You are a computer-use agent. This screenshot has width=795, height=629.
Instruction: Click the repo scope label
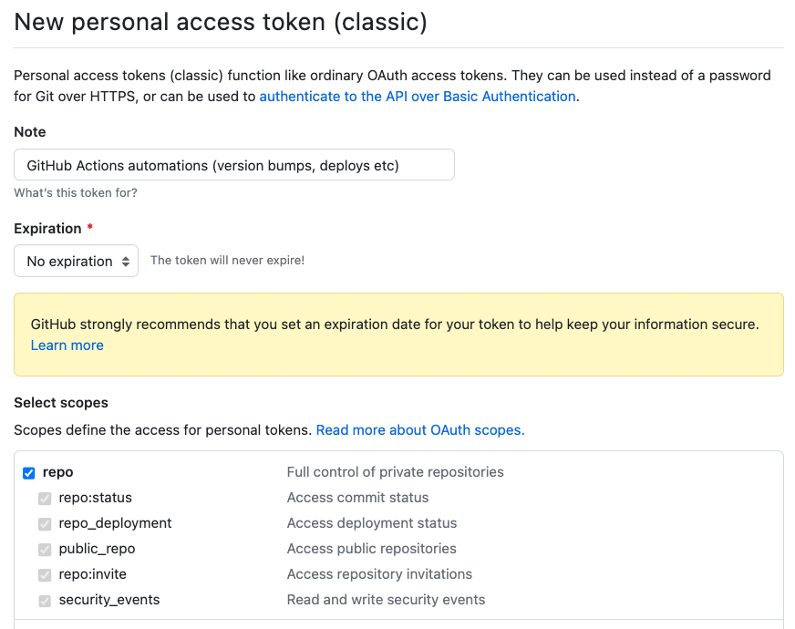[x=57, y=472]
